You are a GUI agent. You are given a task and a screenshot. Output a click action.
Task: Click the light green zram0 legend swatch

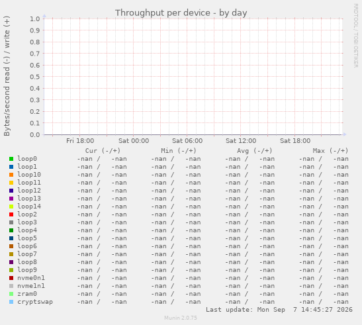(x=11, y=294)
